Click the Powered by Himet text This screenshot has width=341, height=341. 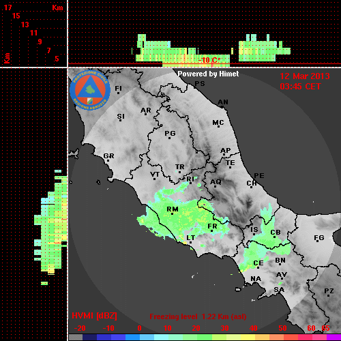tap(208, 74)
